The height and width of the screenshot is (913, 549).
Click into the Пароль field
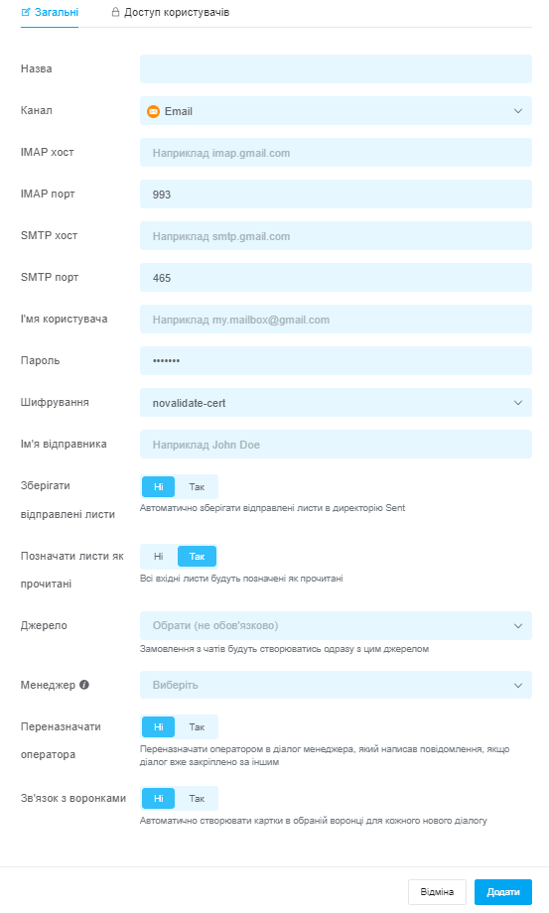336,360
